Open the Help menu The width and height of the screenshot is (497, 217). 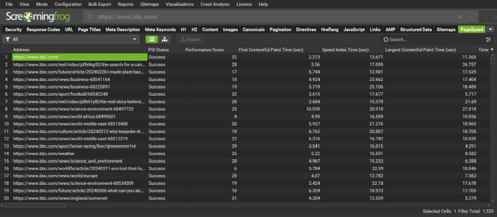(263, 5)
